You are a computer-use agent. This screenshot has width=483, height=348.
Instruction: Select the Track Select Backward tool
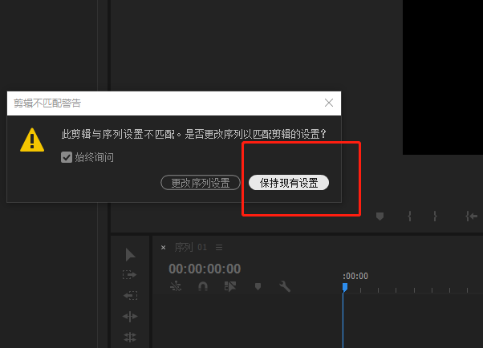pos(130,295)
